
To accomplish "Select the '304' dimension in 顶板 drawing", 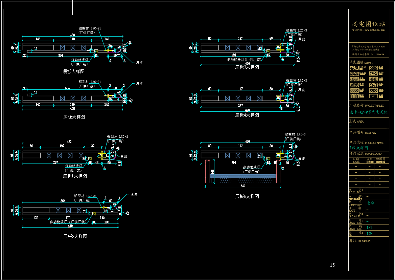I will (61, 55).
